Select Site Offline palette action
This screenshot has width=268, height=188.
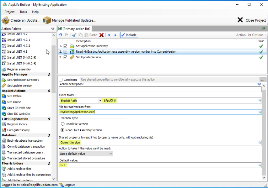(12, 96)
